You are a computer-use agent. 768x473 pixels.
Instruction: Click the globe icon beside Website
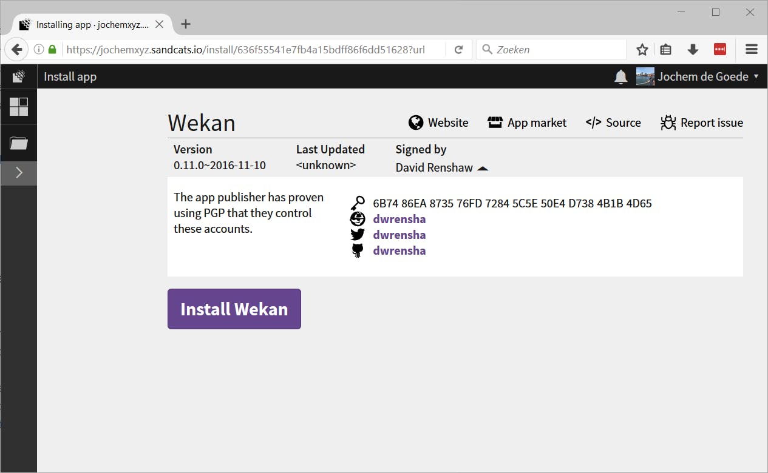click(x=416, y=122)
